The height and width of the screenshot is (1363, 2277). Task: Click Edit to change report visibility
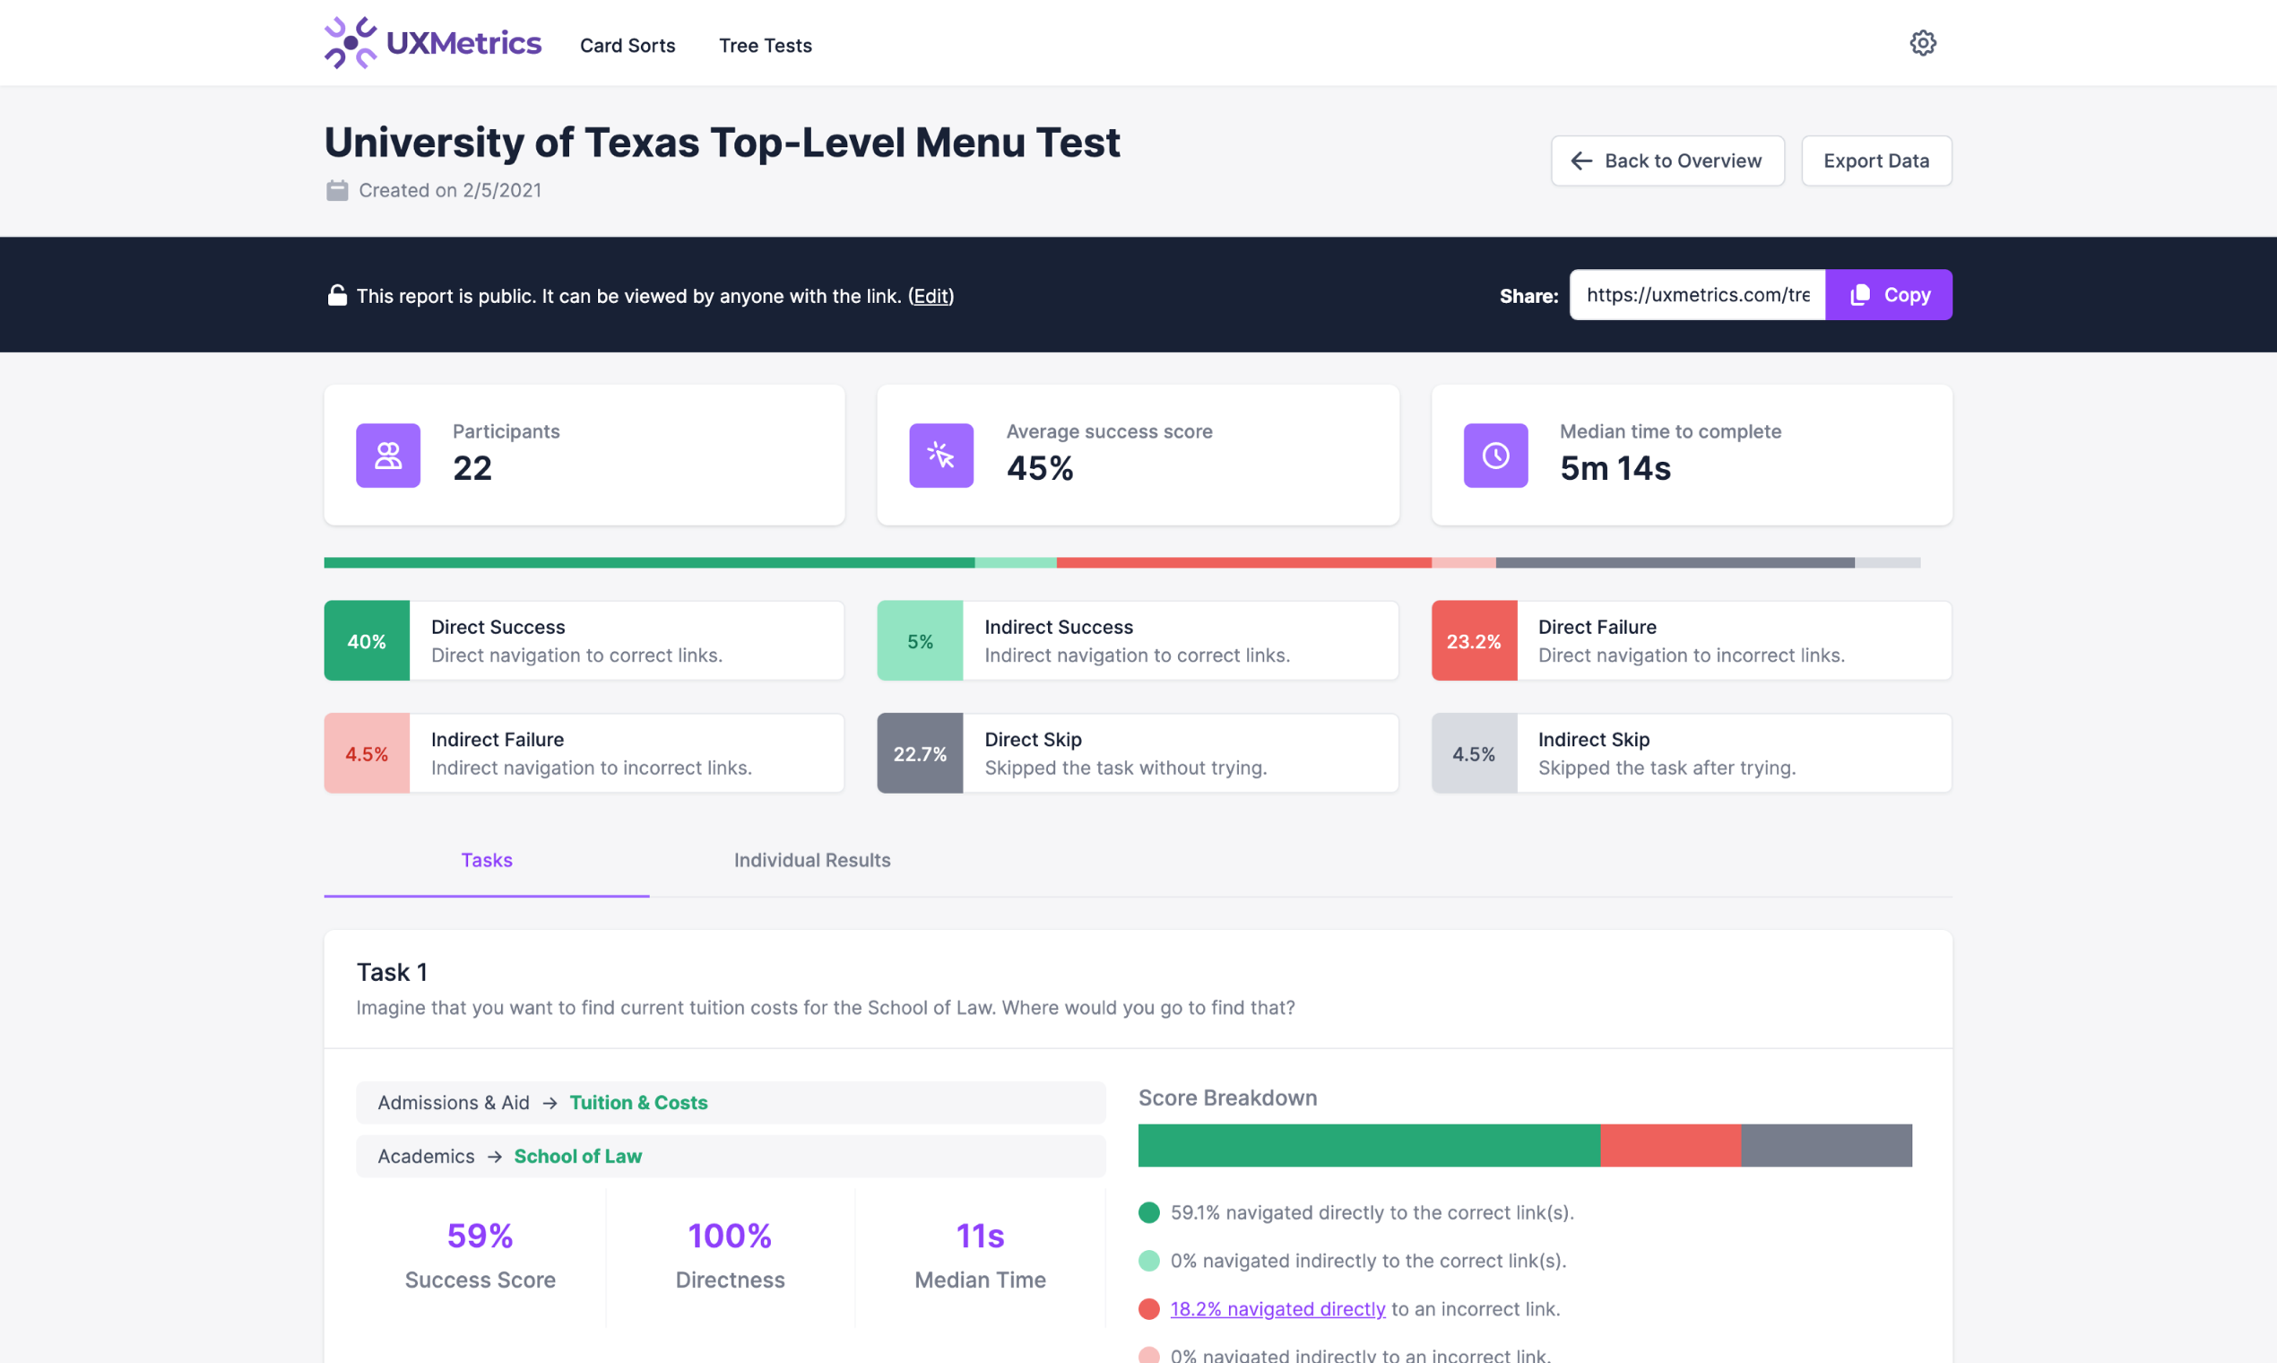click(931, 296)
